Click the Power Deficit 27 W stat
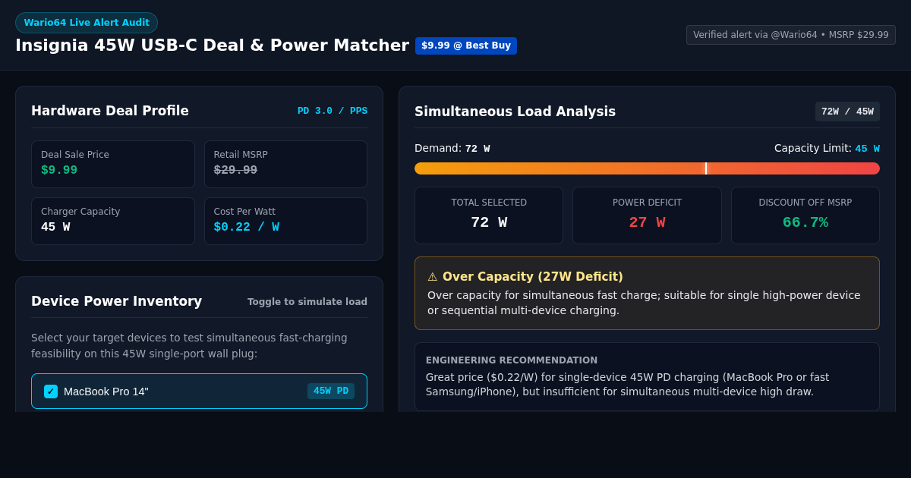The image size is (911, 478). [647, 215]
